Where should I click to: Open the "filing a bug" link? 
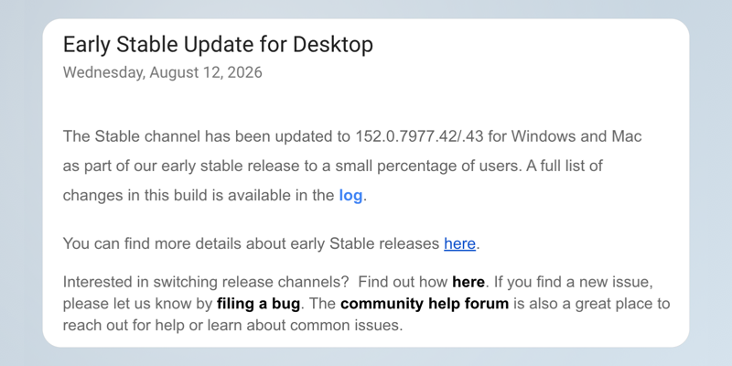click(258, 304)
